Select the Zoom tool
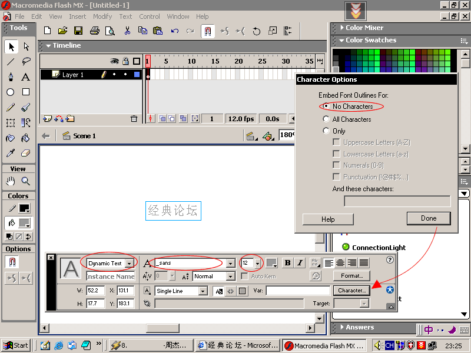471x353 pixels. click(x=26, y=181)
